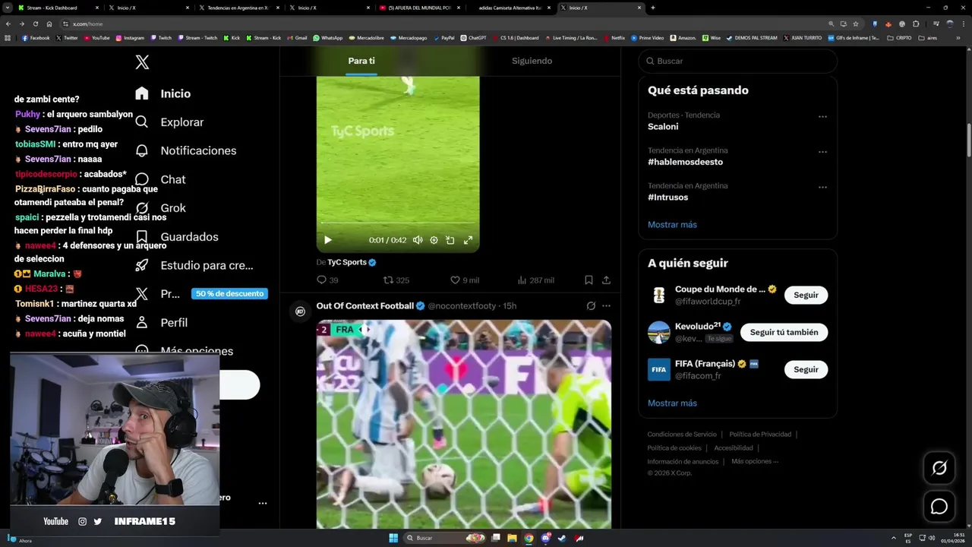This screenshot has height=547, width=972.
Task: Open the Facebook bookmark
Action: (36, 38)
